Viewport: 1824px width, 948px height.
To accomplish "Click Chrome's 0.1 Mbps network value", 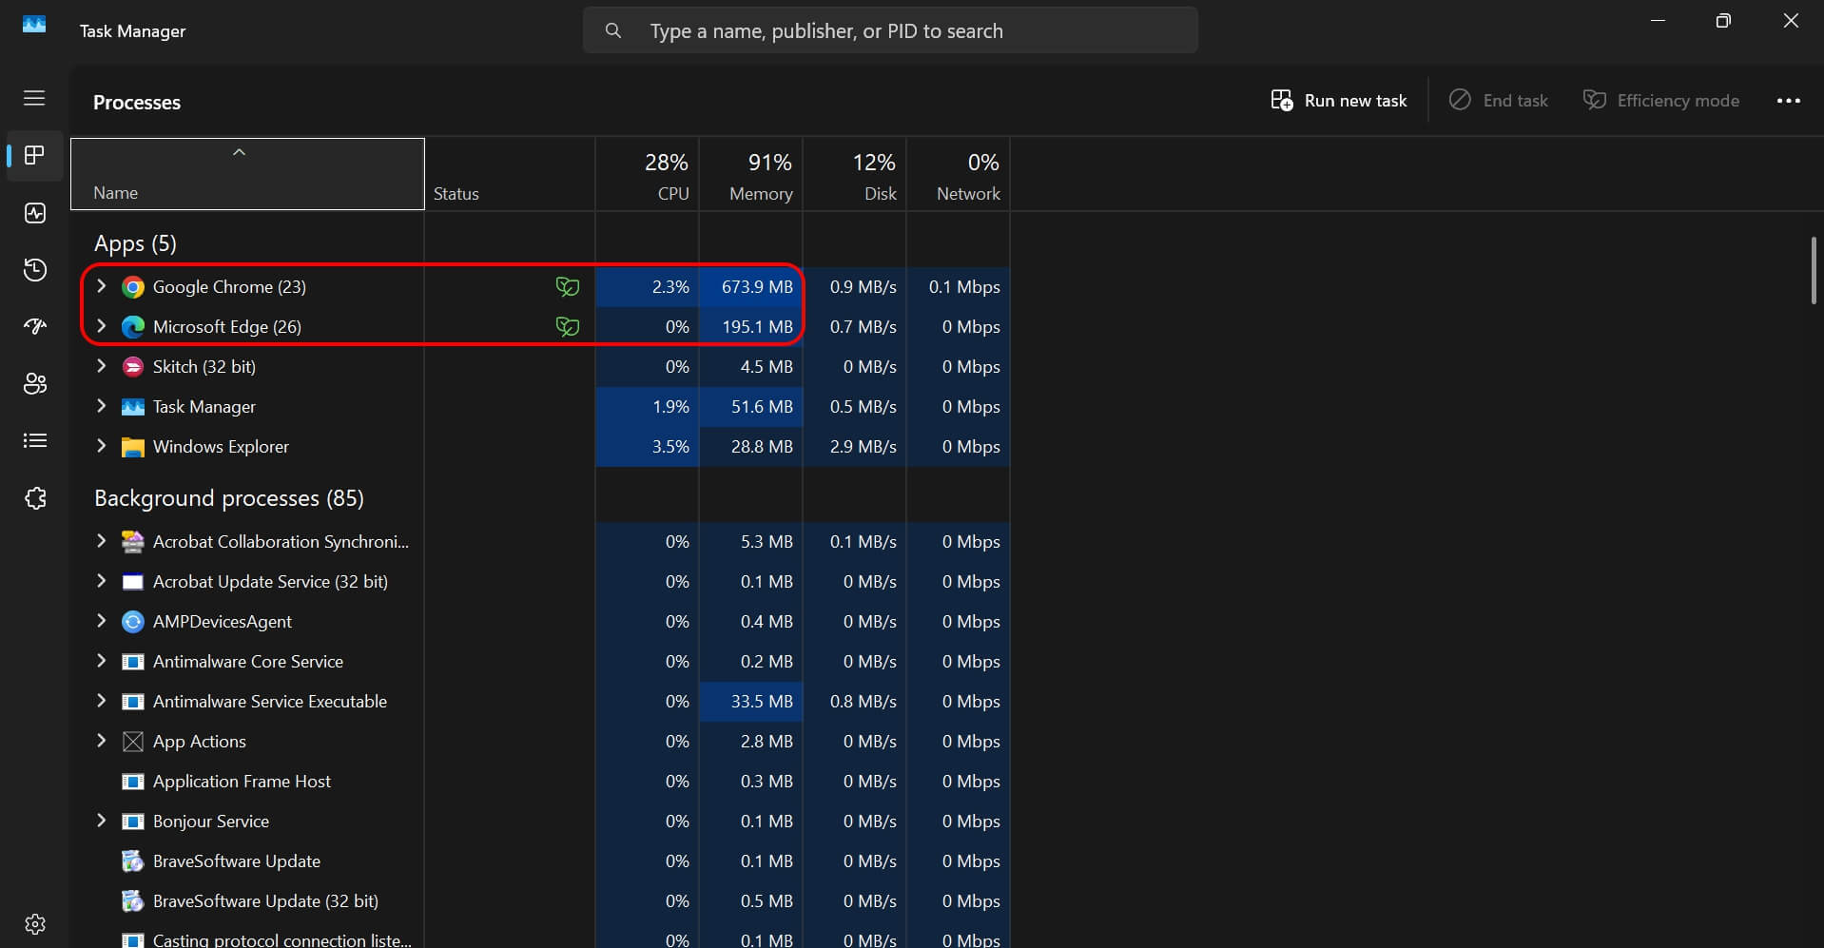I will 964,287.
